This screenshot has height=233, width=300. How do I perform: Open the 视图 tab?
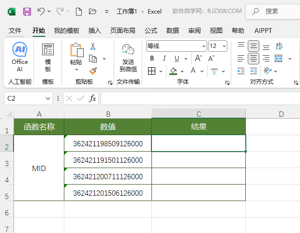[x=216, y=31]
